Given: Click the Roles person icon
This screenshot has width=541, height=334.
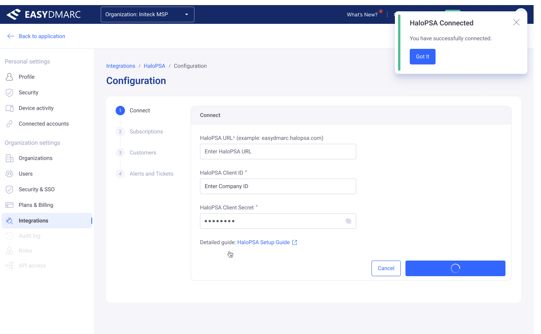Looking at the screenshot, I should coord(9,251).
